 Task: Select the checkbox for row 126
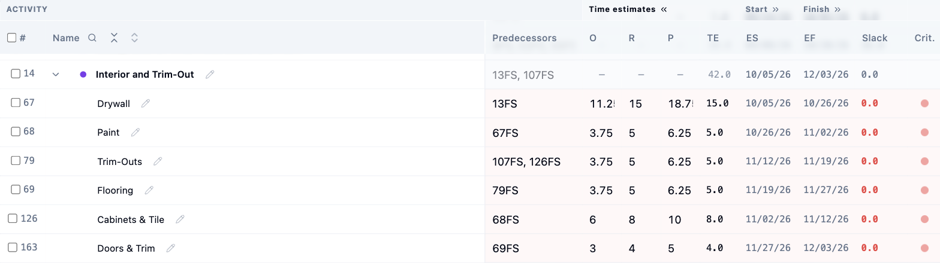[13, 218]
